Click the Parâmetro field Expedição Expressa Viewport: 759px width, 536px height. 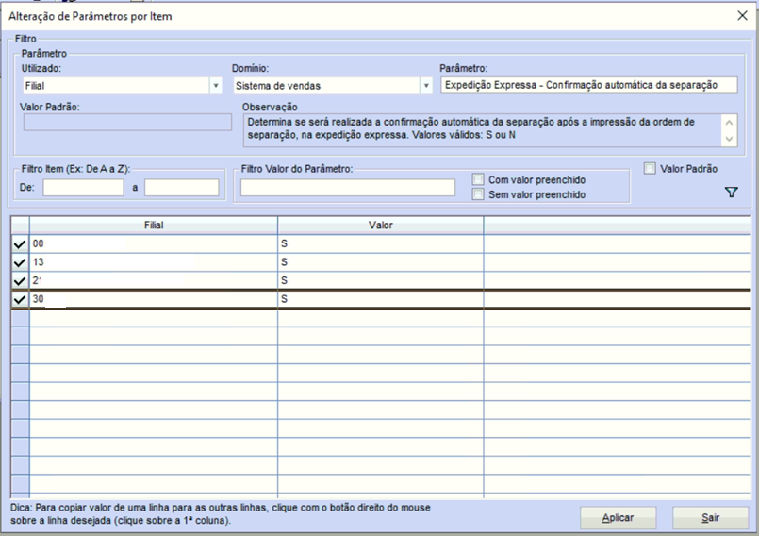click(588, 85)
